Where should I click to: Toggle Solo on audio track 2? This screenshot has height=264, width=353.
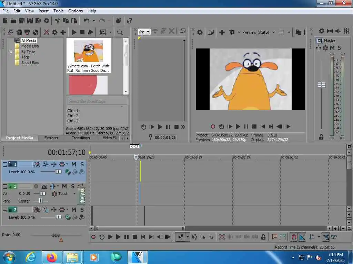pyautogui.click(x=72, y=186)
